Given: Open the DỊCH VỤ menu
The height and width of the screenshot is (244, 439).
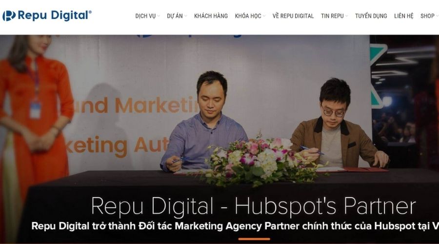Looking at the screenshot, I should tap(145, 16).
